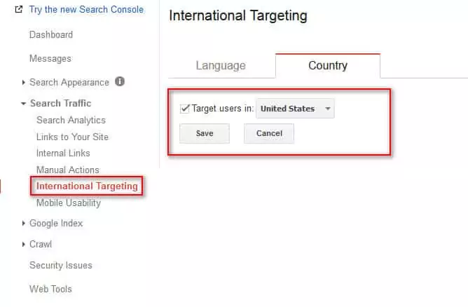Open the Search Appearance menu label
This screenshot has width=468, height=307.
(x=69, y=83)
